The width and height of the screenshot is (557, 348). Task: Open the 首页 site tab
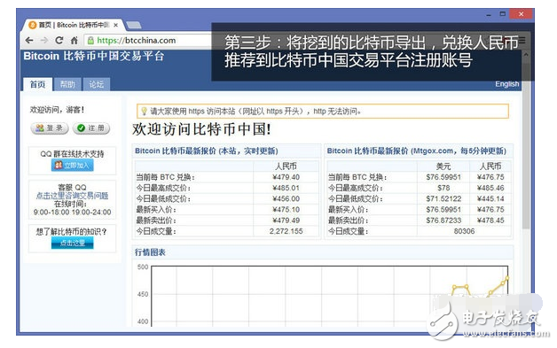[37, 84]
